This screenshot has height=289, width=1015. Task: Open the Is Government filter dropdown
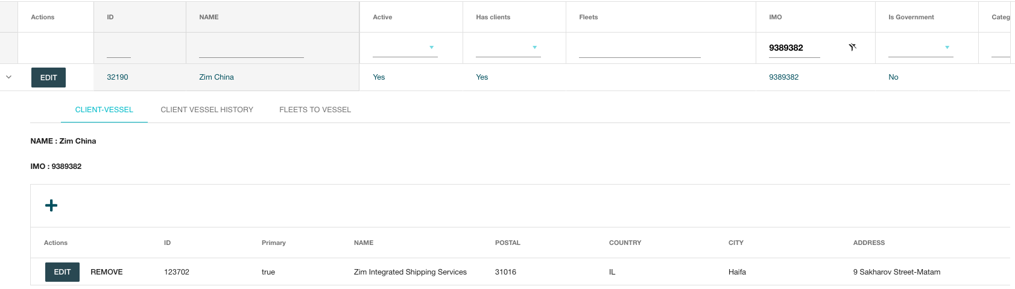(921, 47)
